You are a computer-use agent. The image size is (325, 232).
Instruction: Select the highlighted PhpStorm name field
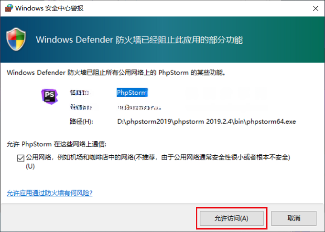pyautogui.click(x=132, y=92)
